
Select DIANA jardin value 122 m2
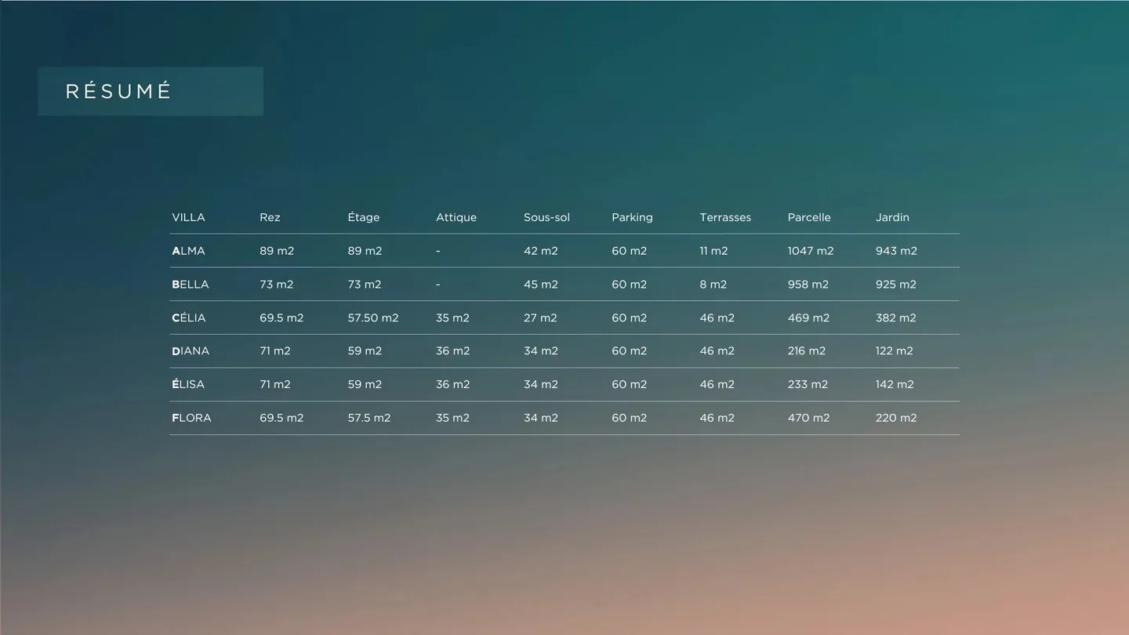pos(895,351)
